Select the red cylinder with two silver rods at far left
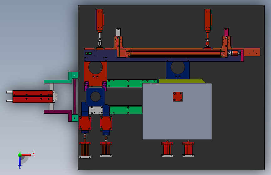The width and height of the screenshot is (271, 175). pos(33,97)
